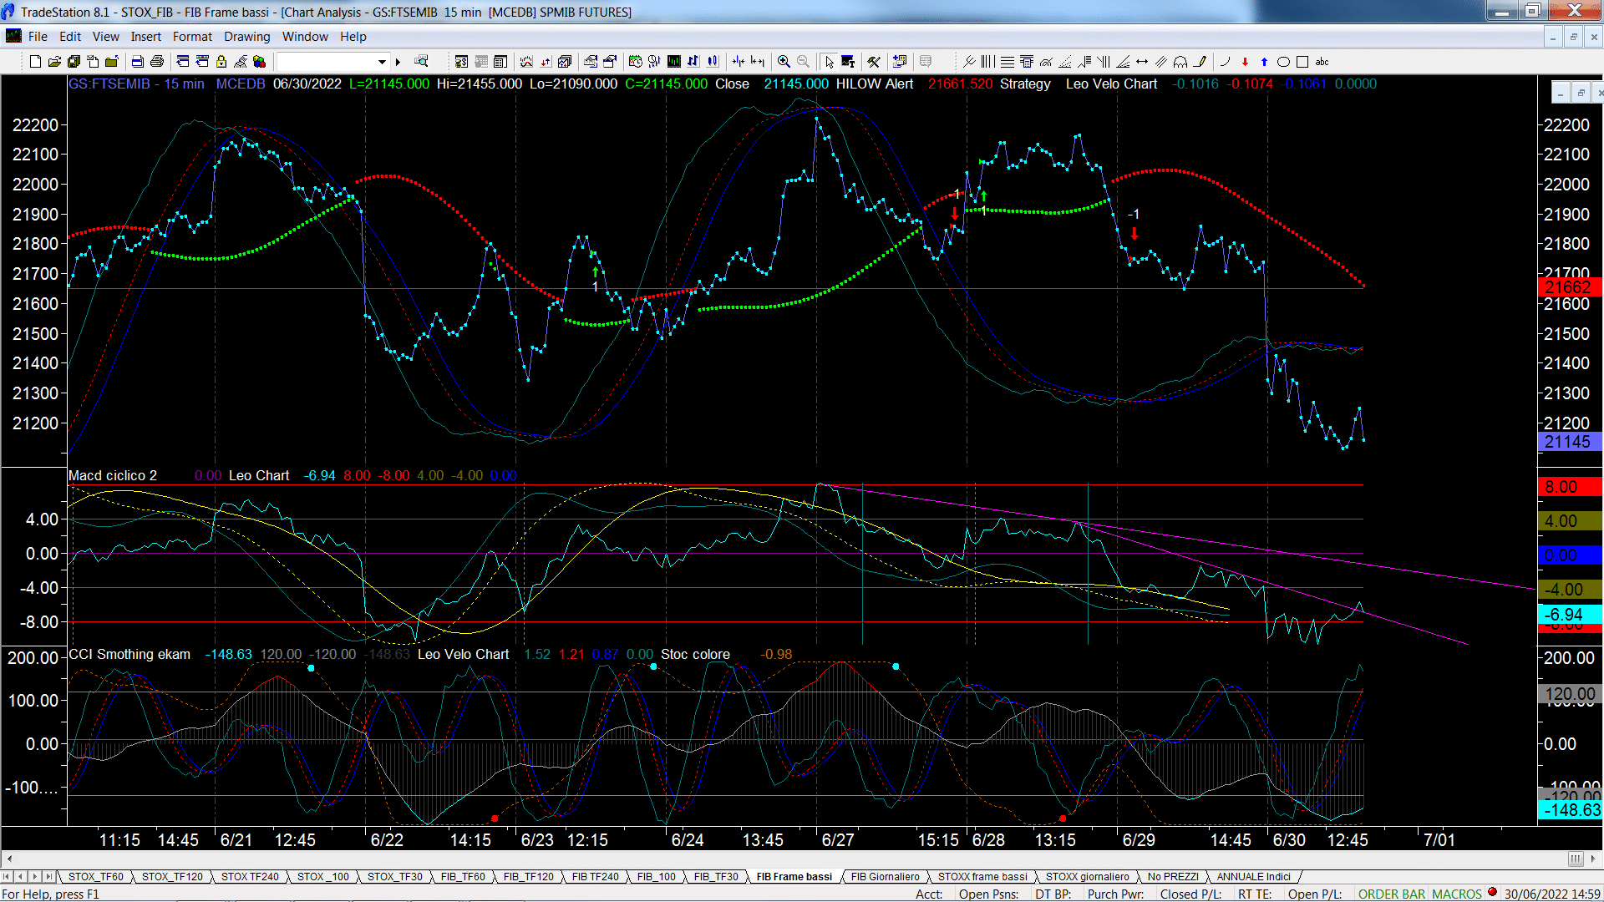Click the chart scrollbar left arrow
This screenshot has width=1604, height=902.
(x=9, y=859)
